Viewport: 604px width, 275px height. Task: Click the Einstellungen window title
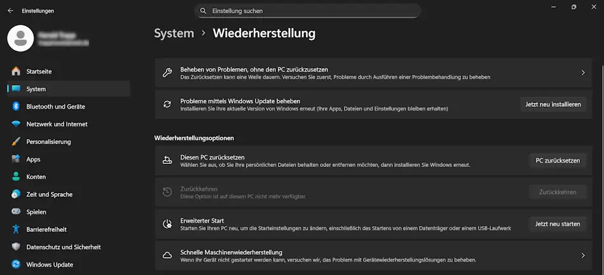(x=38, y=11)
